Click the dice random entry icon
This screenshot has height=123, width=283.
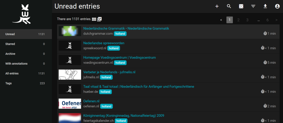click(241, 6)
